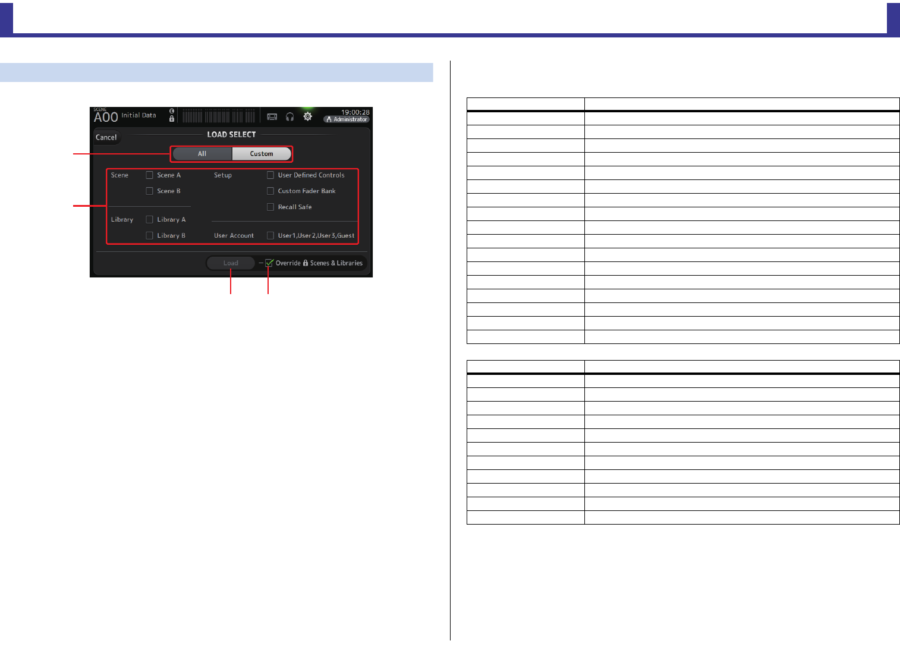Click the LOAD SELECT title
Screen dimensions: 900x666
point(231,135)
